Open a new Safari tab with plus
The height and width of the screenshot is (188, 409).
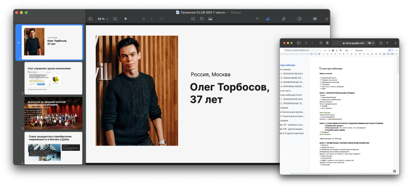(x=387, y=43)
